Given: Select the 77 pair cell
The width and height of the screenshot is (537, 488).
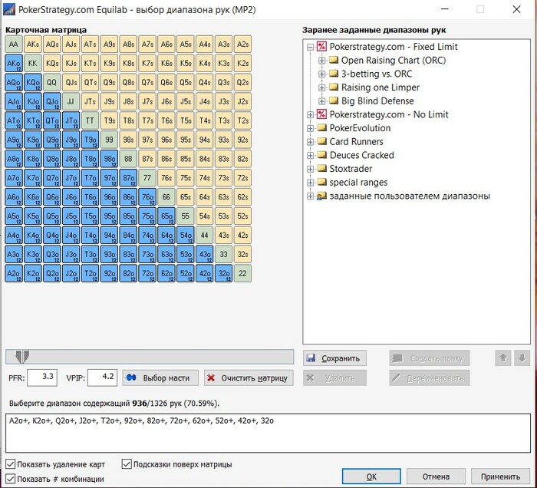Looking at the screenshot, I should pyautogui.click(x=147, y=178).
